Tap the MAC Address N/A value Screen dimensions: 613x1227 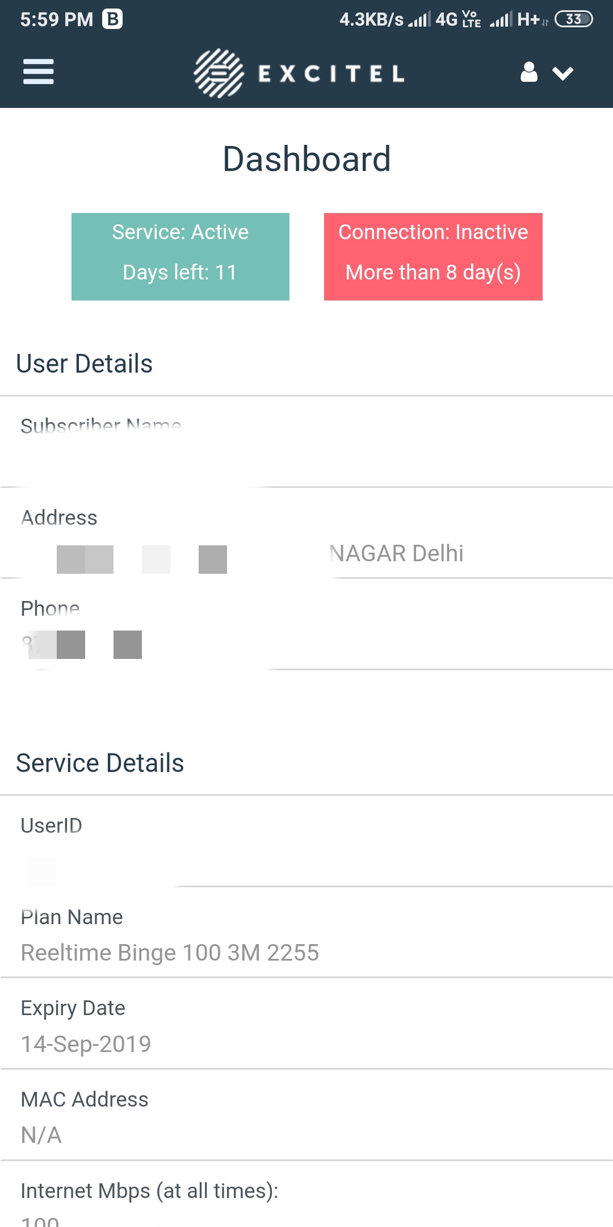coord(41,1135)
